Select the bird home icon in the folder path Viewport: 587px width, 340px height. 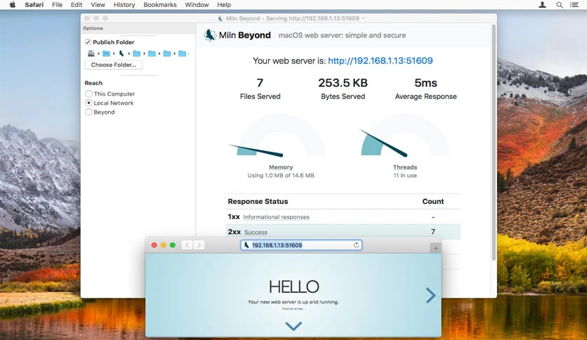pos(121,53)
